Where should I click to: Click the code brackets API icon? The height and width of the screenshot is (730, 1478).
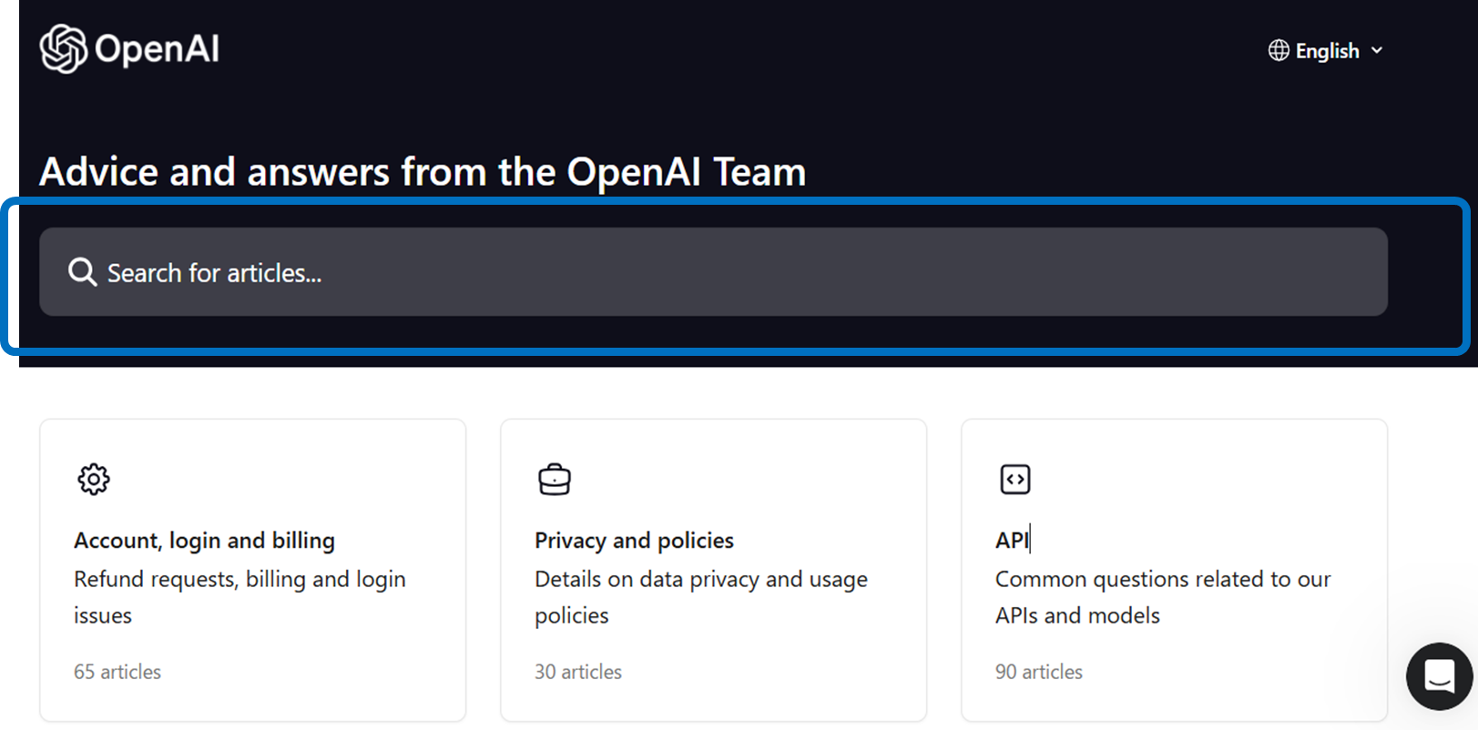point(1014,479)
